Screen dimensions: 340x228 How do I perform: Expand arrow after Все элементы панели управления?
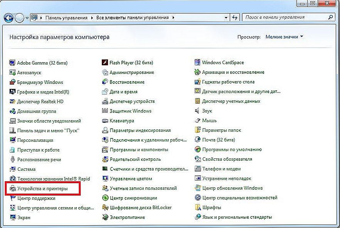(173, 18)
